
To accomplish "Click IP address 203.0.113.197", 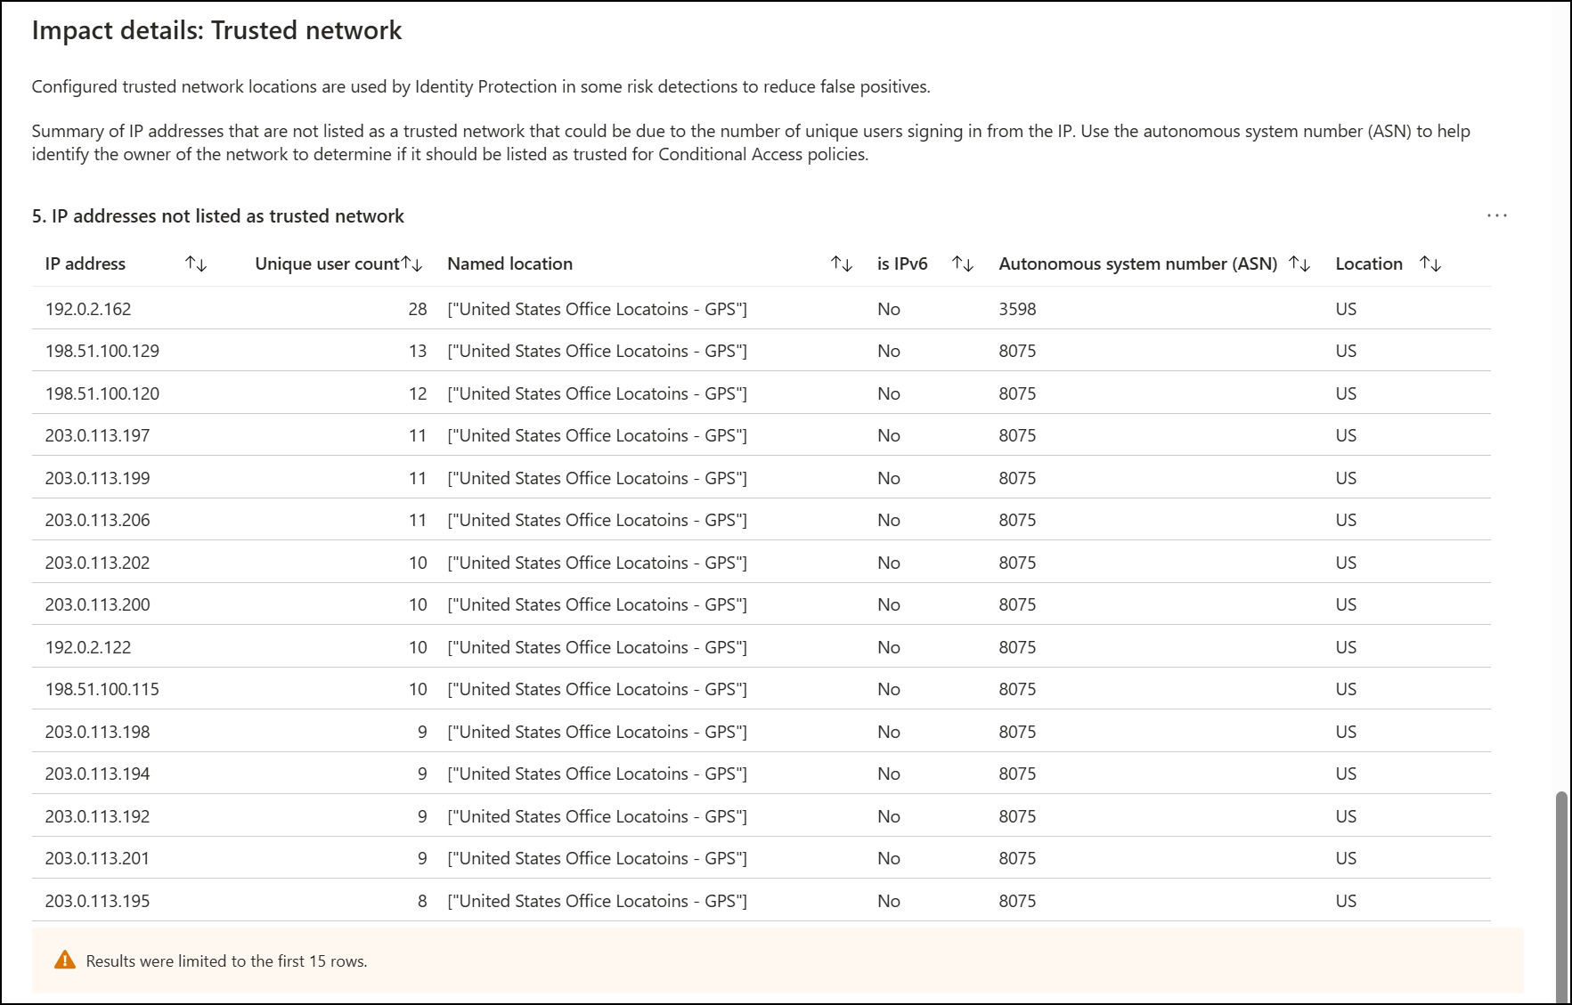I will (x=97, y=435).
